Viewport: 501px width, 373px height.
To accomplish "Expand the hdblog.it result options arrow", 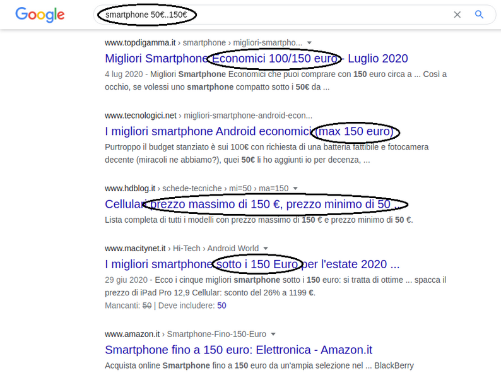I will tap(295, 189).
